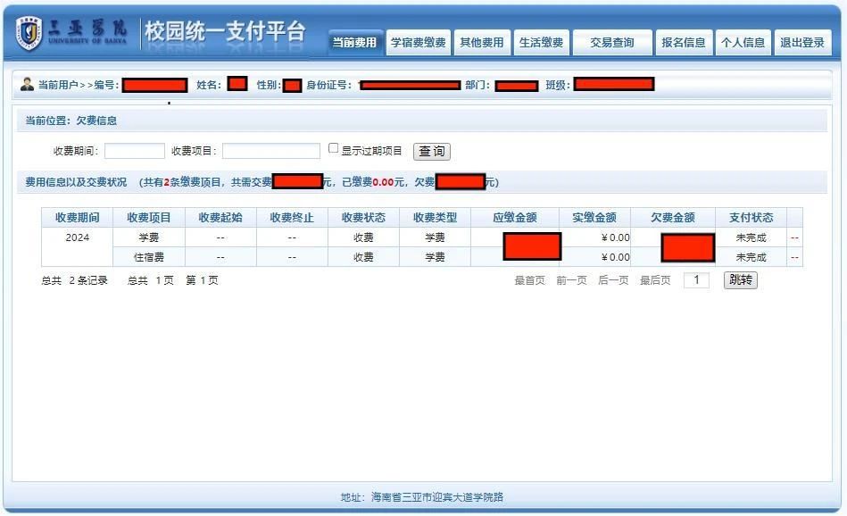The width and height of the screenshot is (847, 516).
Task: View the 报名信息 section
Action: pyautogui.click(x=683, y=41)
